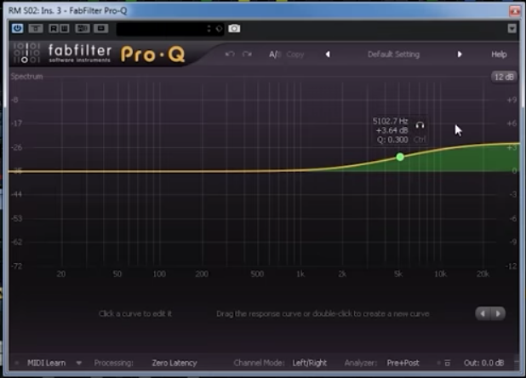
Task: Click the redo arrow
Action: coord(247,54)
